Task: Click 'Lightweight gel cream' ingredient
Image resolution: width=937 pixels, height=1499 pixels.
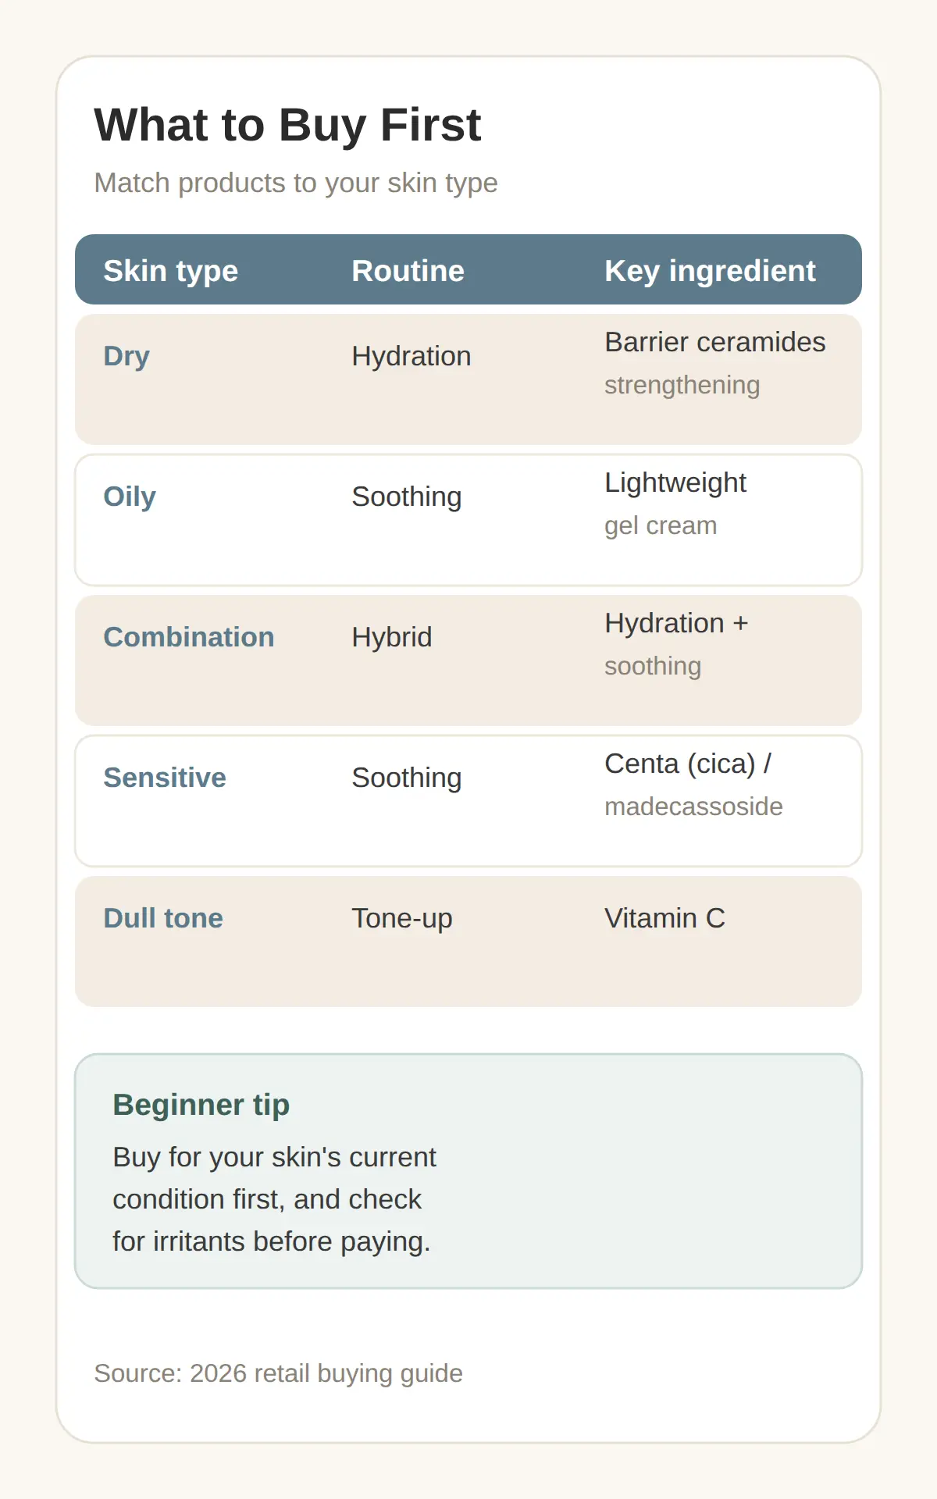Action: [x=675, y=504]
